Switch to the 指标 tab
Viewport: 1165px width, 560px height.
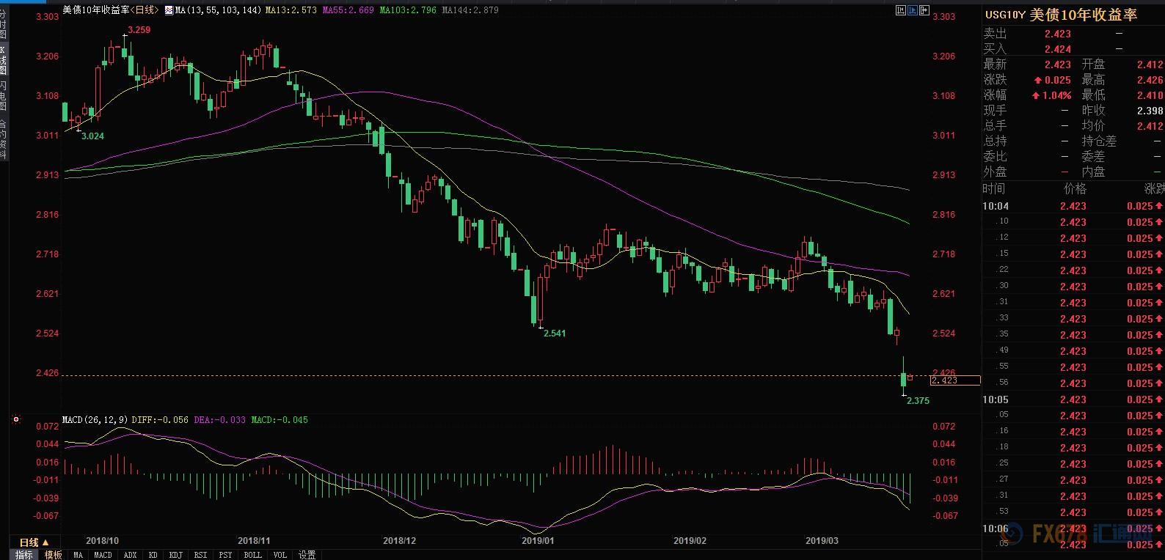(24, 555)
